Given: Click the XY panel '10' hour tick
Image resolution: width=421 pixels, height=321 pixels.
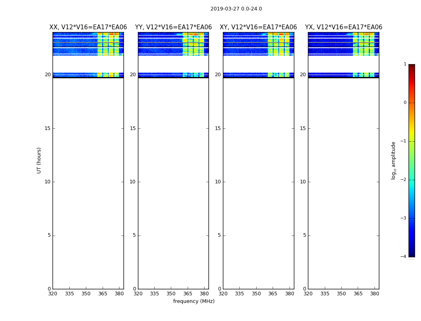Looking at the screenshot, I should click(x=218, y=182).
